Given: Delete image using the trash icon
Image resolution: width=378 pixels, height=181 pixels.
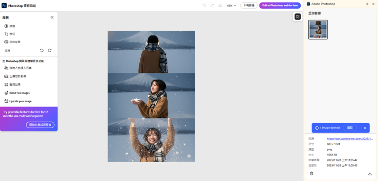Looking at the screenshot, I should tap(311, 173).
